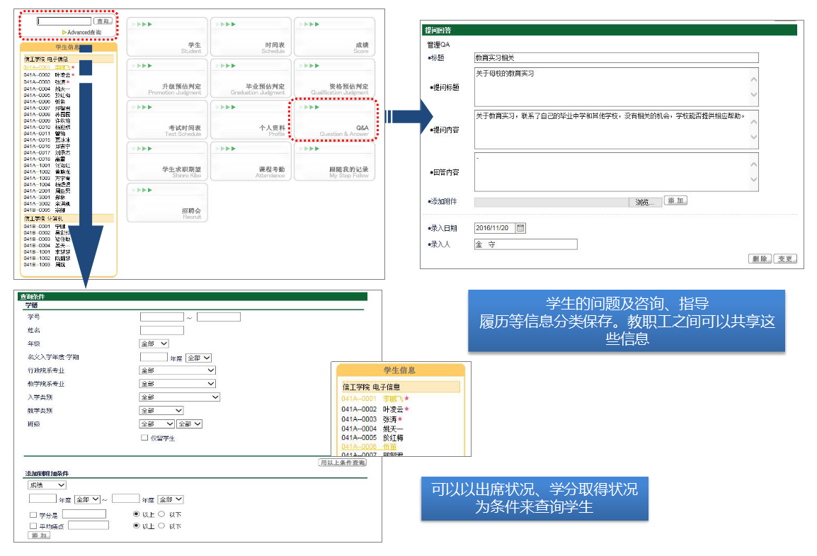Tick the 学分是 checkbox
This screenshot has width=817, height=556.
(33, 514)
